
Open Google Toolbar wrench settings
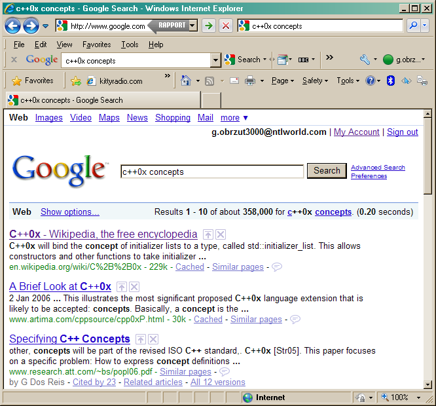click(x=365, y=60)
